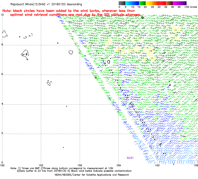Click the 'NOAA/NESDIS/Center for Satellite Applications and Research' credit
This screenshot has width=198, height=179.
92,175
